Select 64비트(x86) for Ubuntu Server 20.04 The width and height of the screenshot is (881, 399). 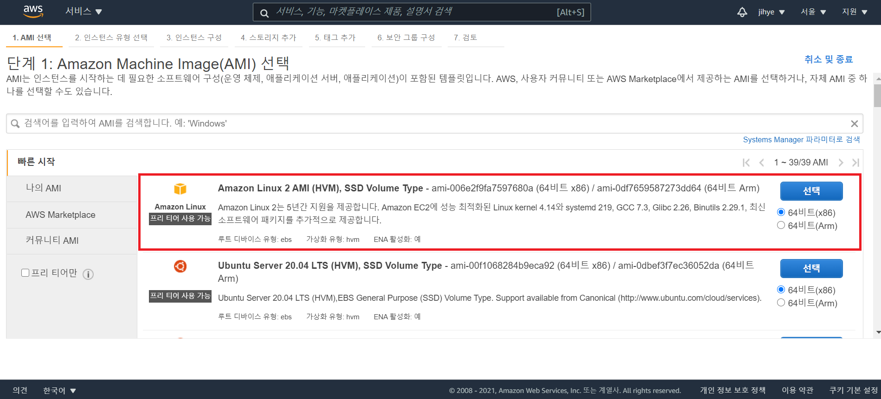point(781,290)
